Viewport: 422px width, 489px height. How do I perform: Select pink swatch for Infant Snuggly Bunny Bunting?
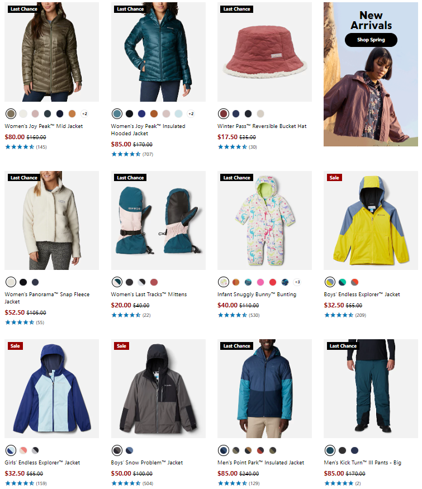[x=260, y=282]
